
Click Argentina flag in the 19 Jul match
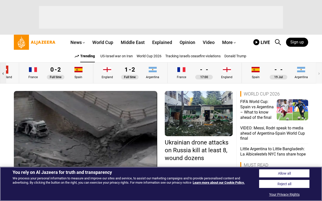[x=301, y=70]
